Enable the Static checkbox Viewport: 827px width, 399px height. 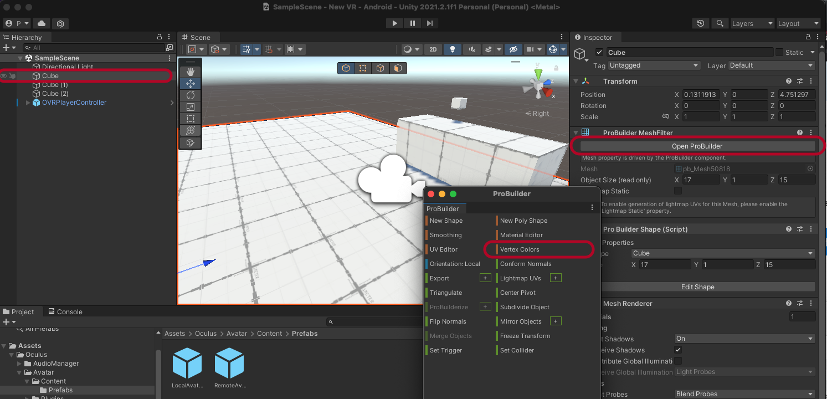[779, 52]
